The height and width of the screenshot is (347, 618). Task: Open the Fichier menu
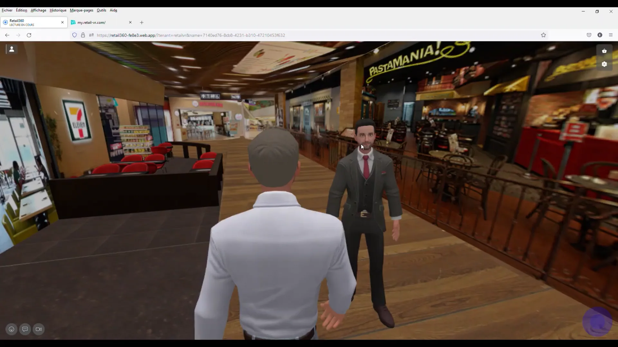coord(7,10)
